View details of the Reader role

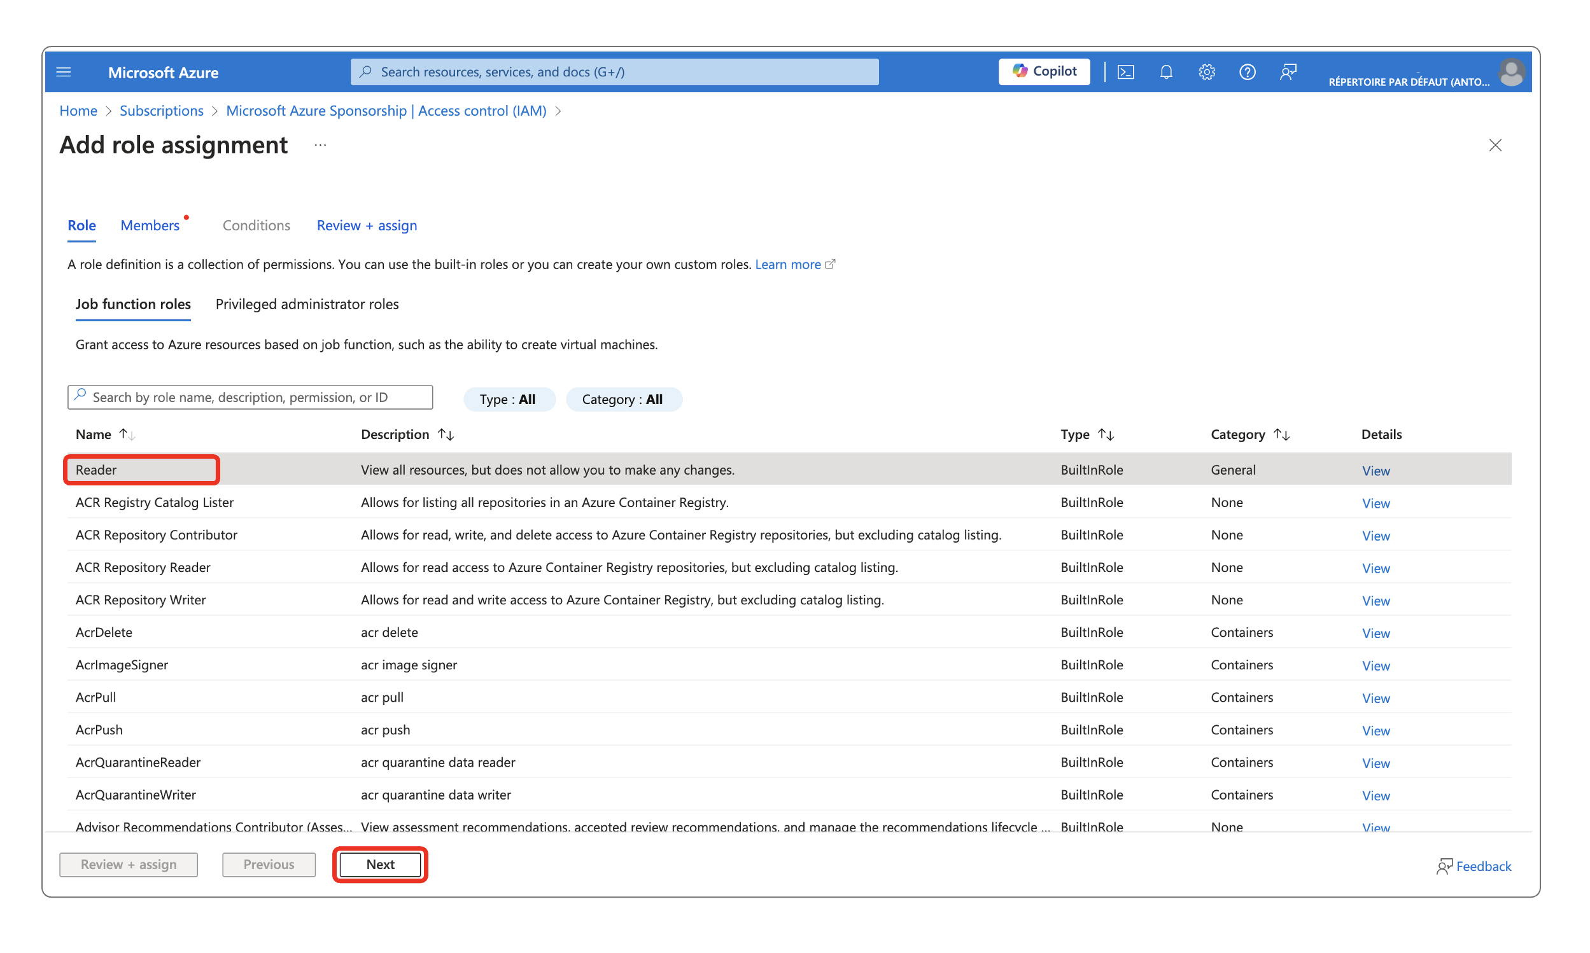(1375, 470)
